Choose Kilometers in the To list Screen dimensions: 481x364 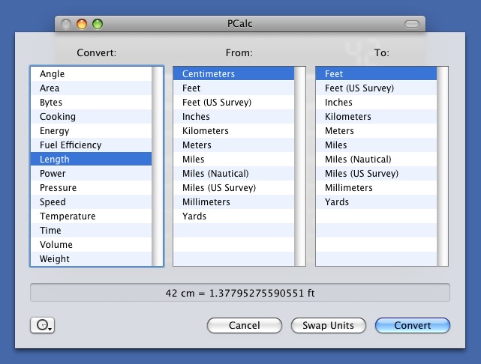pos(347,117)
